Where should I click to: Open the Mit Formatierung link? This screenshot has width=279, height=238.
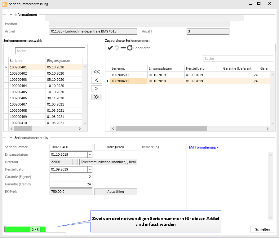204,147
